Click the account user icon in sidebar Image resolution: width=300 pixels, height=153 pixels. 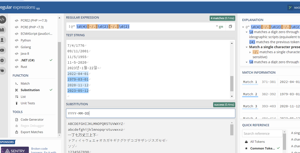click(x=2, y=40)
